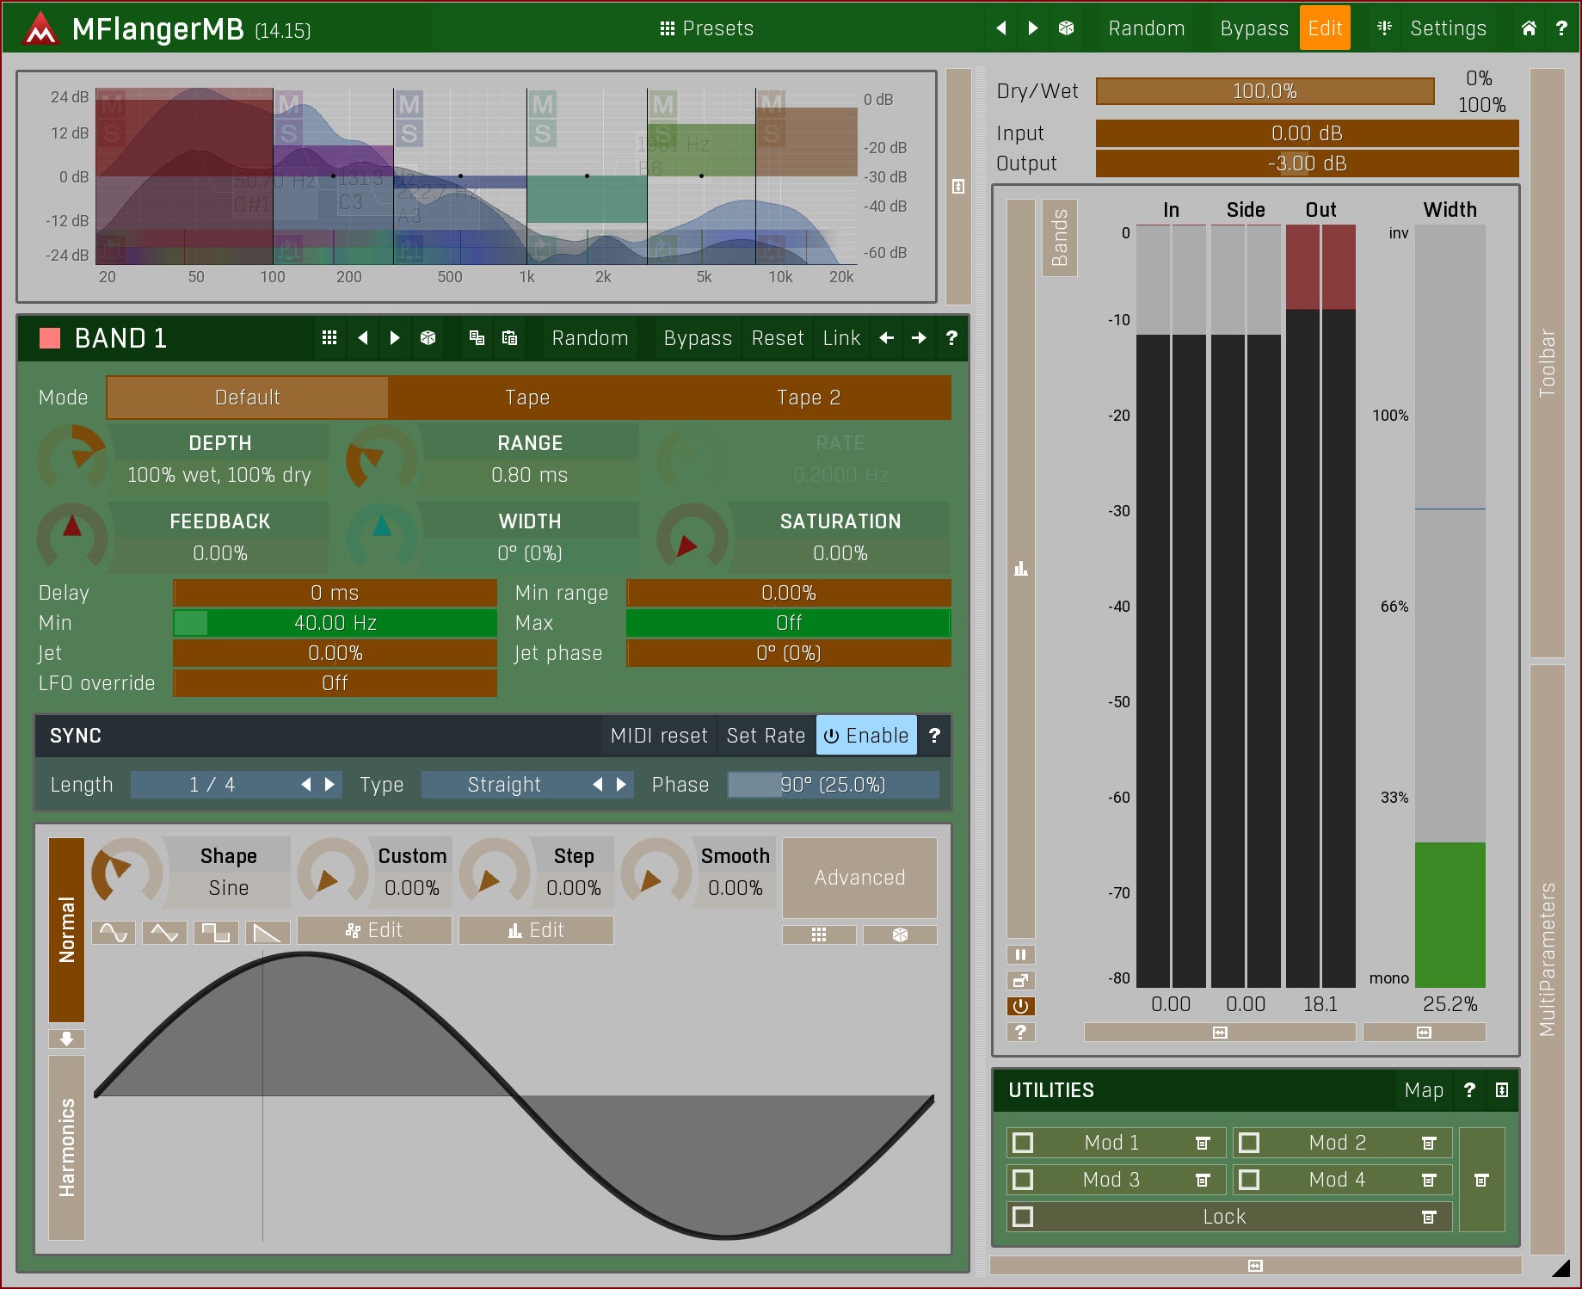Viewport: 1582px width, 1289px height.
Task: Switch flanger mode to Tape
Action: point(527,398)
